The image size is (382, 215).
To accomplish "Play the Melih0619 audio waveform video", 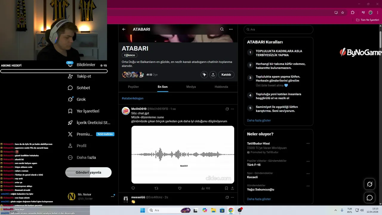I will tap(183, 154).
